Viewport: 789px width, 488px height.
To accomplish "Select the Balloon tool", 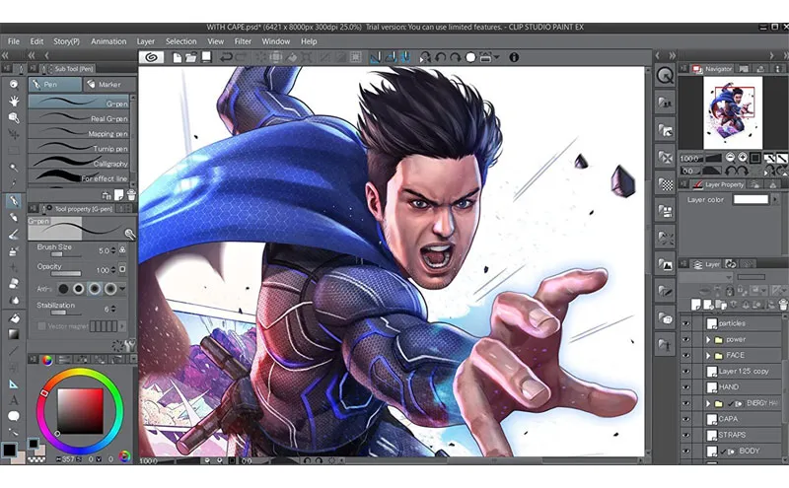I will pos(14,416).
